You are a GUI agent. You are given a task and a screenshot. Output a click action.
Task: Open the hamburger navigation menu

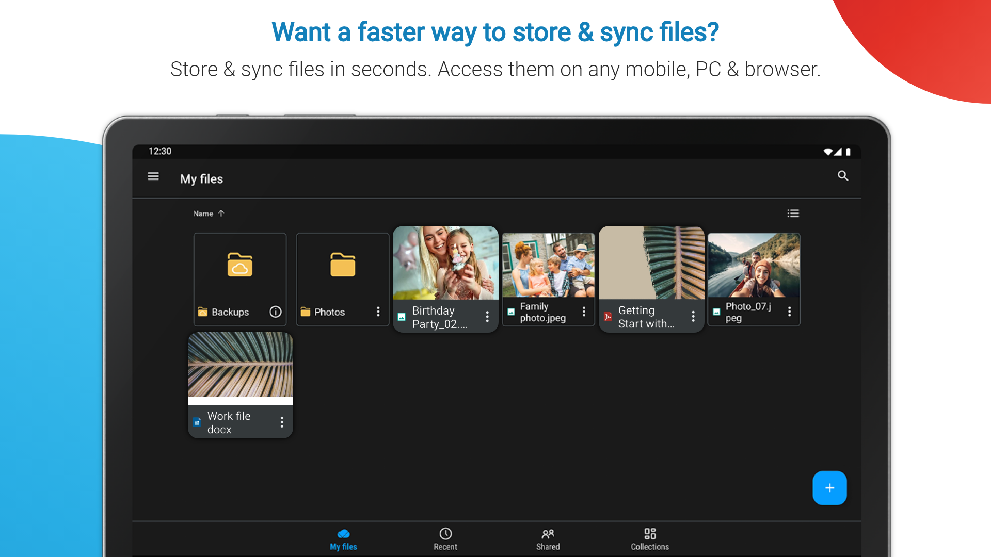(x=153, y=176)
